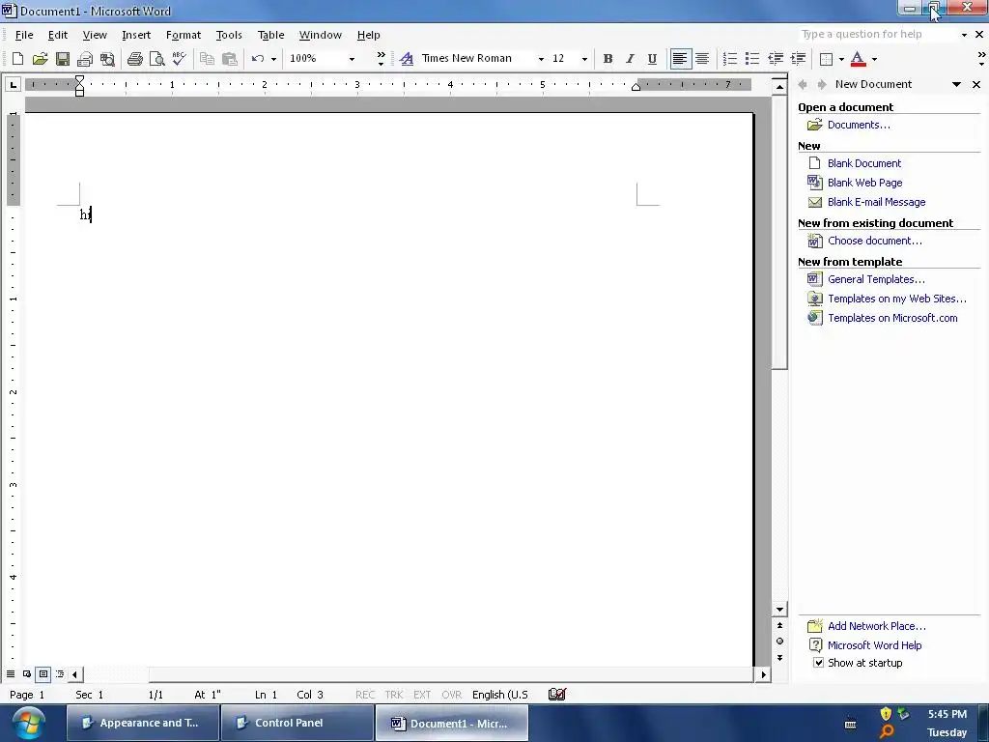The image size is (989, 742).
Task: Toggle italic formatting
Action: (630, 59)
